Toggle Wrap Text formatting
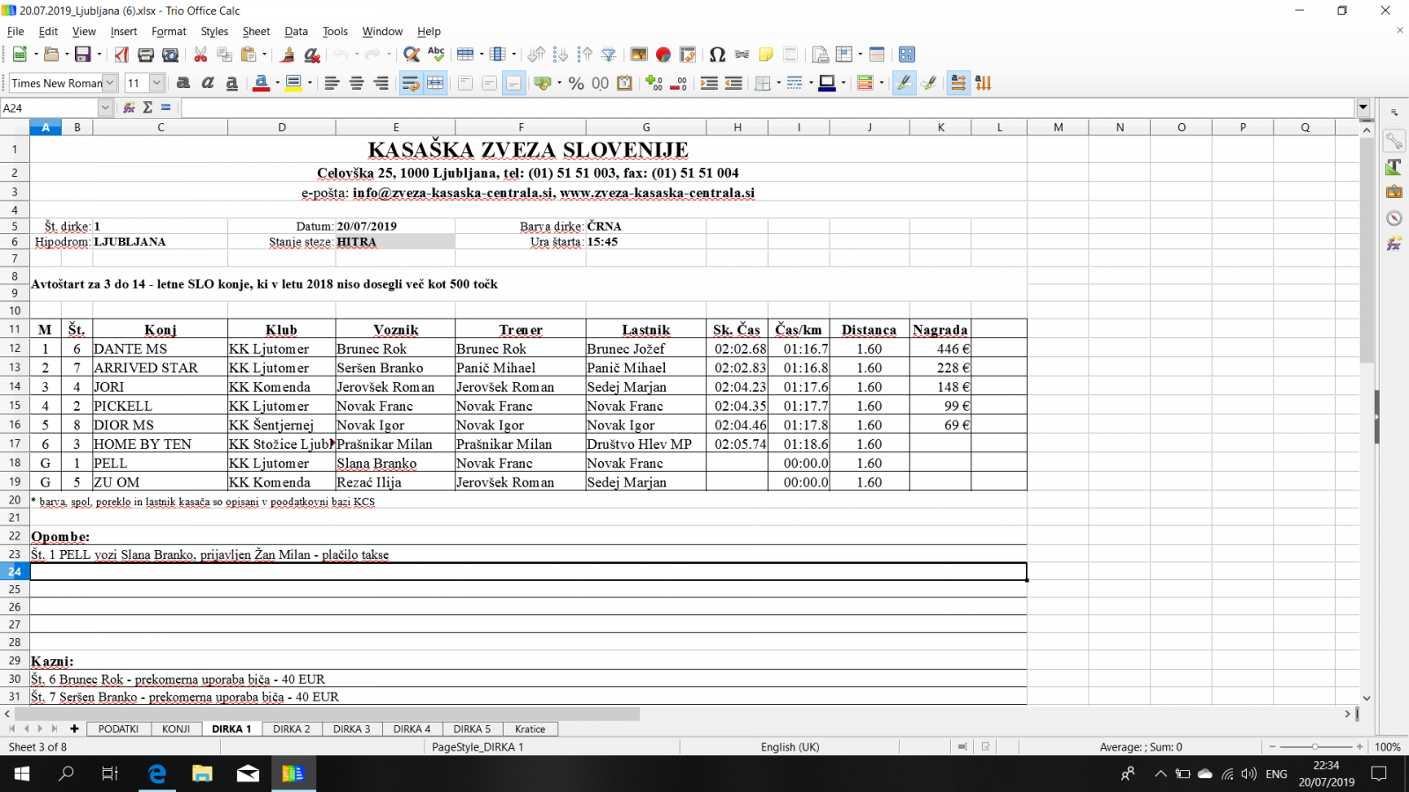 410,83
